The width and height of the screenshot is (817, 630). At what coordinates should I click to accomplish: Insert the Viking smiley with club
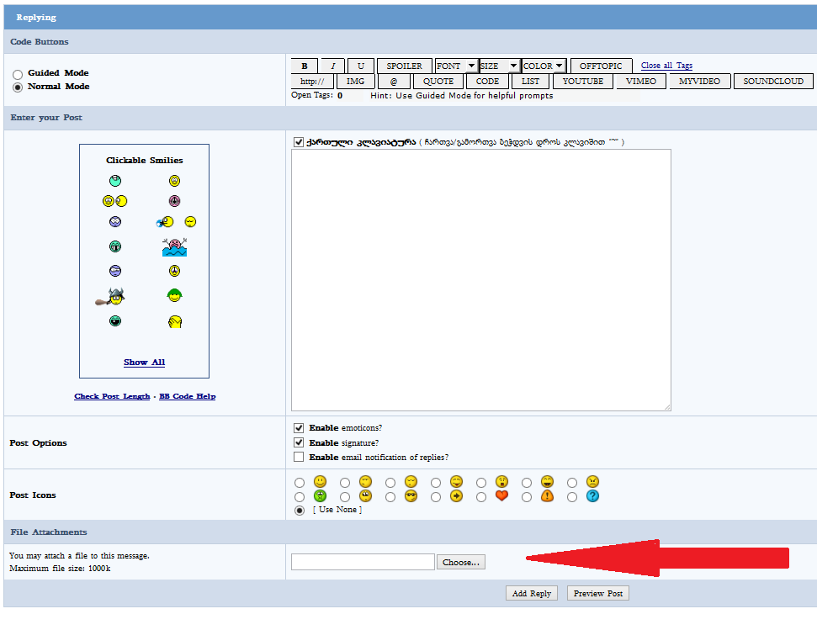[110, 296]
